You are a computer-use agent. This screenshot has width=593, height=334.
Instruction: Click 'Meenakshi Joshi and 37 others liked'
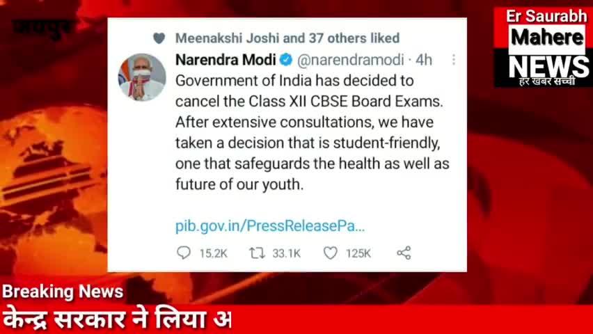pyautogui.click(x=287, y=38)
